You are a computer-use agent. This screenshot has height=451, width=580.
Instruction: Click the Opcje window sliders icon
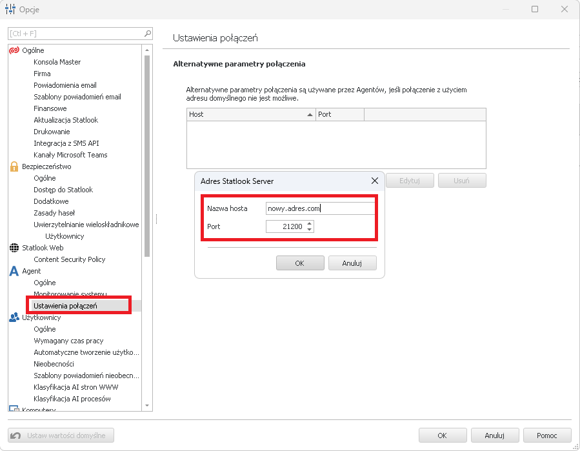pyautogui.click(x=10, y=9)
